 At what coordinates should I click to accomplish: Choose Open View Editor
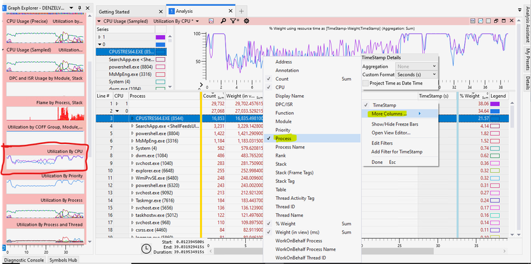coord(391,133)
